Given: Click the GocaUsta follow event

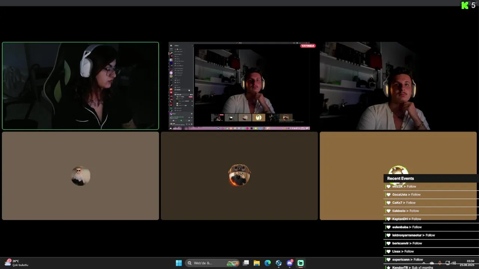Looking at the screenshot, I should click(x=431, y=195).
